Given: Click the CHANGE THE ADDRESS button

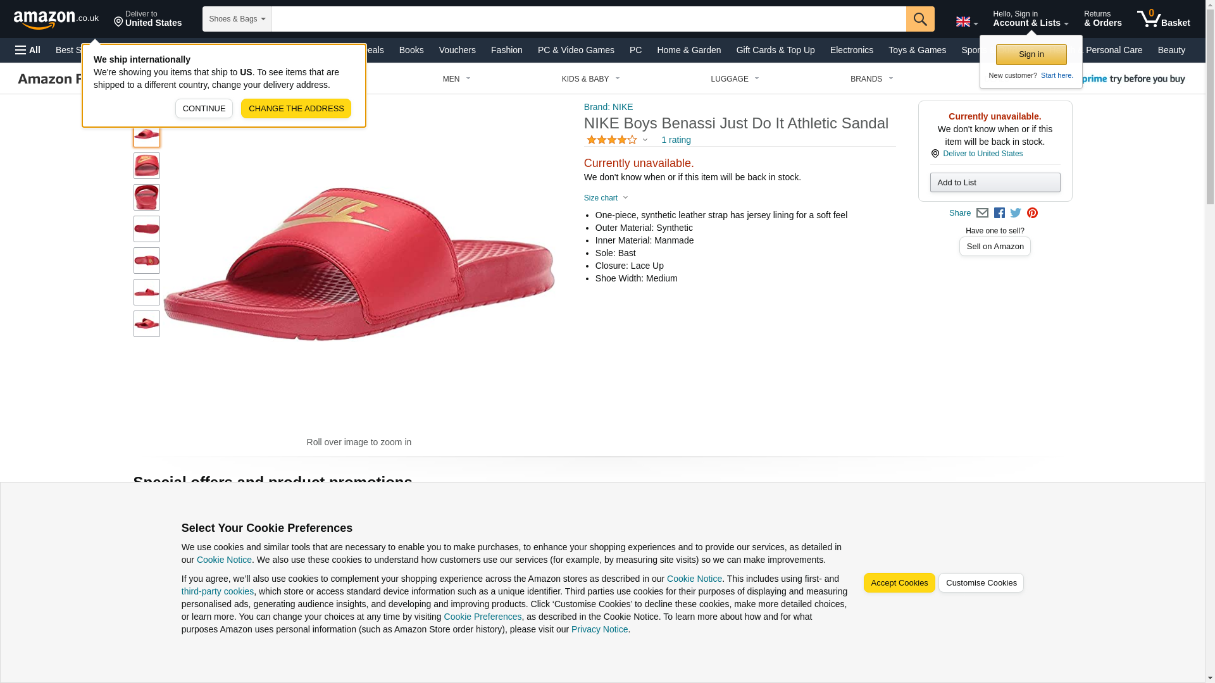Looking at the screenshot, I should point(296,108).
